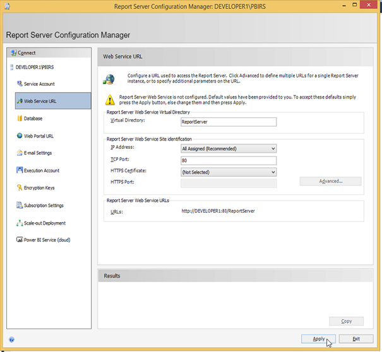The image size is (382, 352).
Task: Click the yellow warning triangle icon
Action: pos(110,100)
